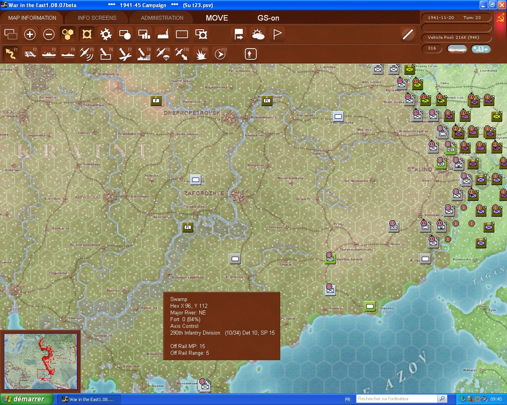
Task: Select the unit counter at Novoalekseevka
Action: [205, 386]
